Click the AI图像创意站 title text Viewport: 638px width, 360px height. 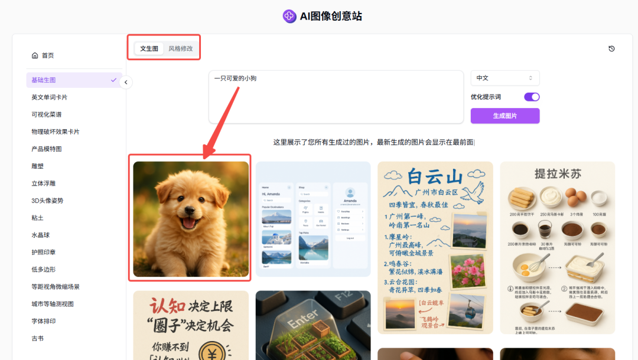point(331,17)
